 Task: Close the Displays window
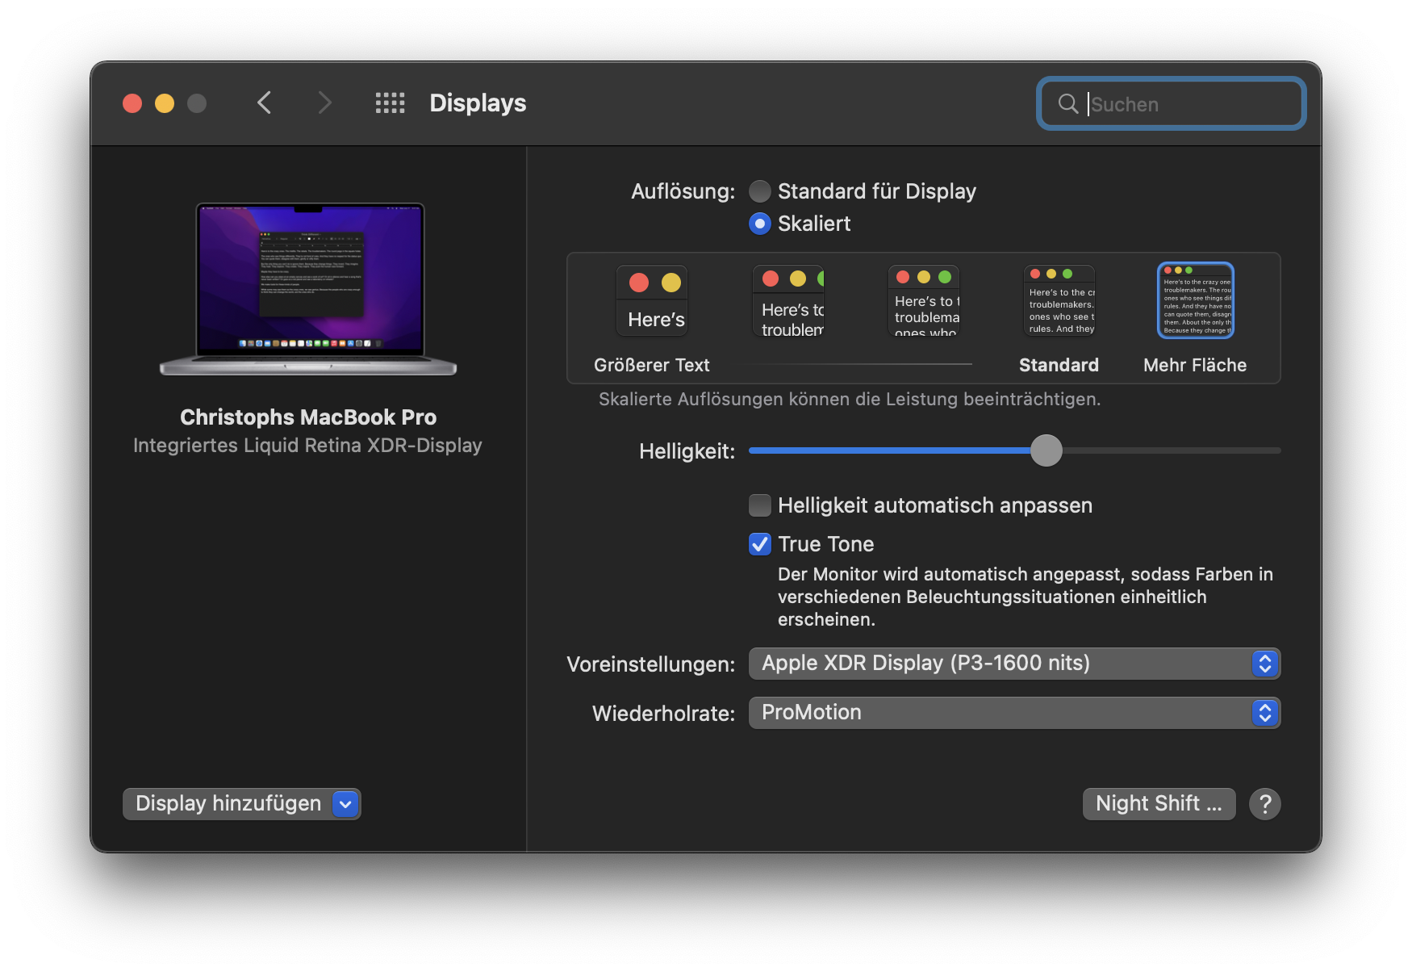coord(132,103)
